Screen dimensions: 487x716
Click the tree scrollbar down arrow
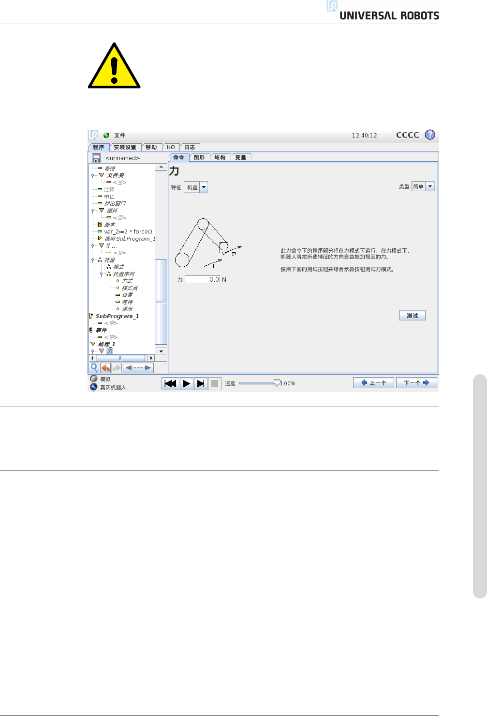click(161, 351)
